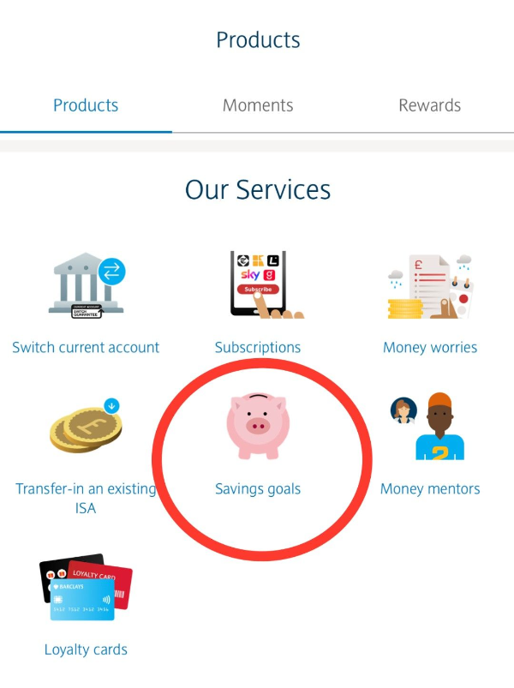Image resolution: width=514 pixels, height=688 pixels.
Task: Select the Money worries bills icon
Action: pyautogui.click(x=430, y=285)
